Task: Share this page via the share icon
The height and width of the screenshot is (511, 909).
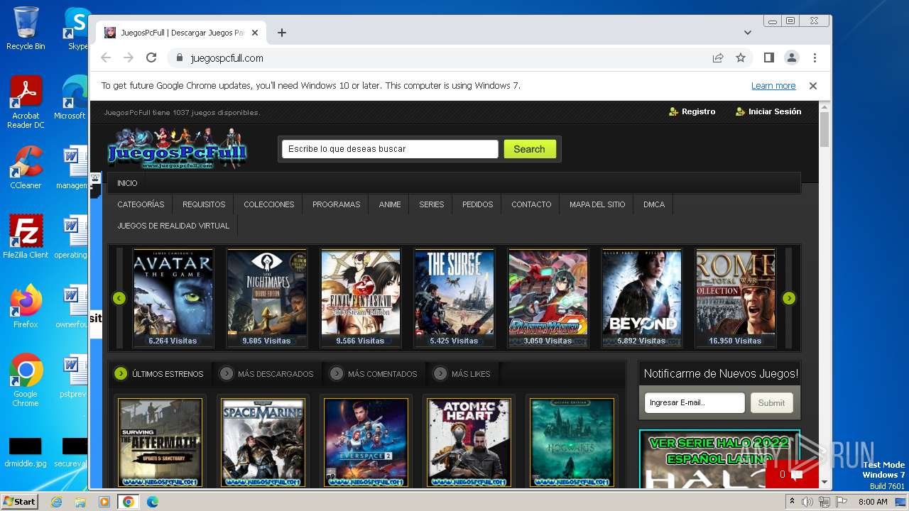Action: [718, 58]
